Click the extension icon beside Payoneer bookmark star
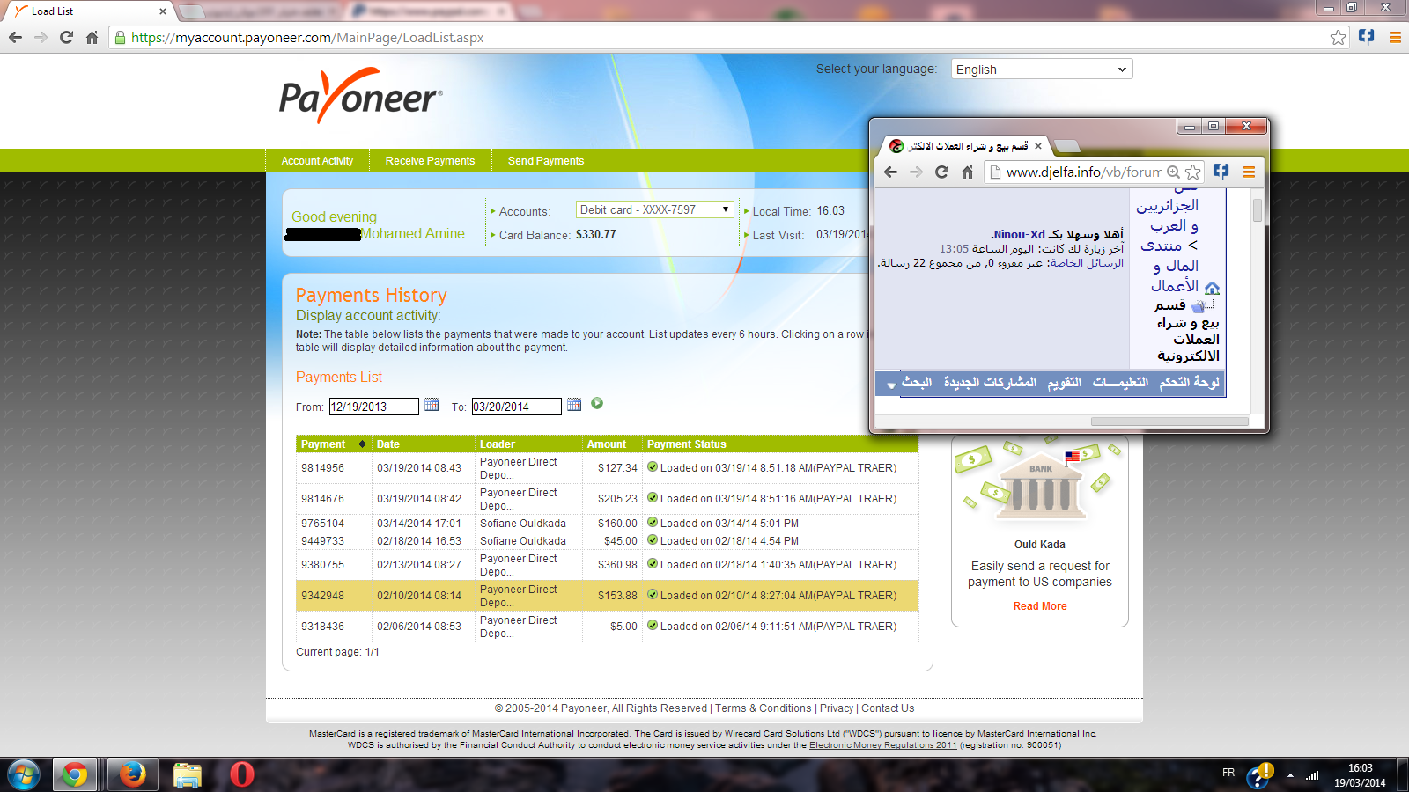 point(1366,37)
